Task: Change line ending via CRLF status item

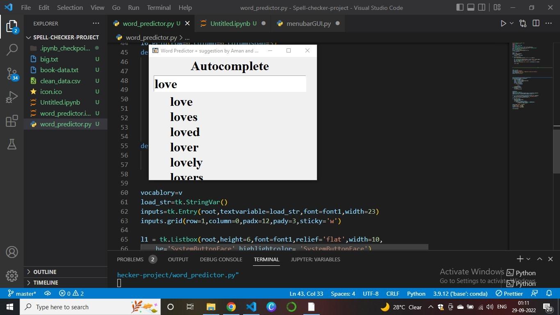Action: (x=393, y=294)
